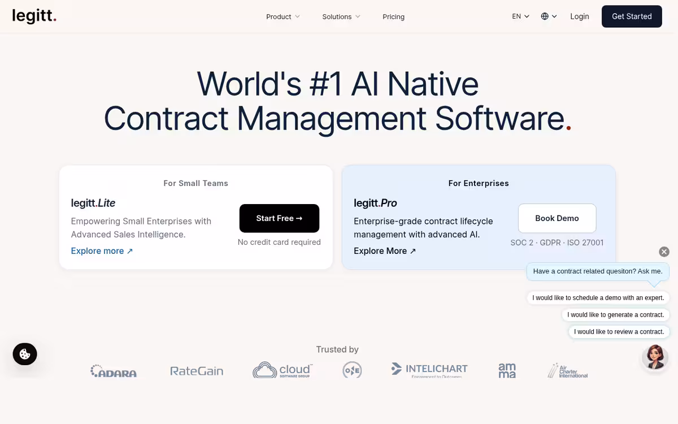The height and width of the screenshot is (424, 678).
Task: Click the Login link
Action: (x=580, y=16)
